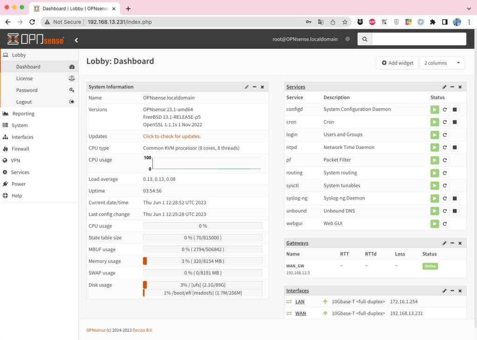Edit the System Information widget
This screenshot has height=340, width=477.
point(247,87)
